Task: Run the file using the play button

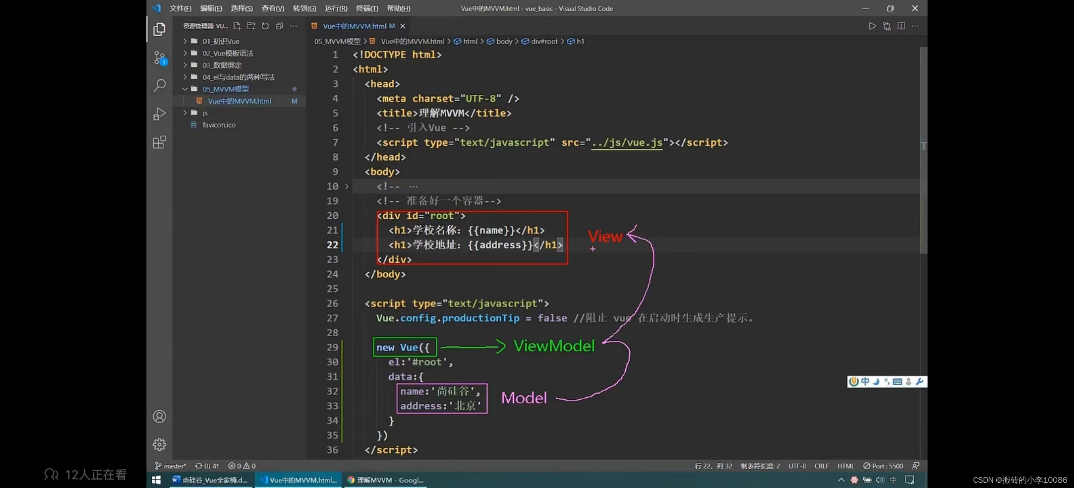Action: 872,26
